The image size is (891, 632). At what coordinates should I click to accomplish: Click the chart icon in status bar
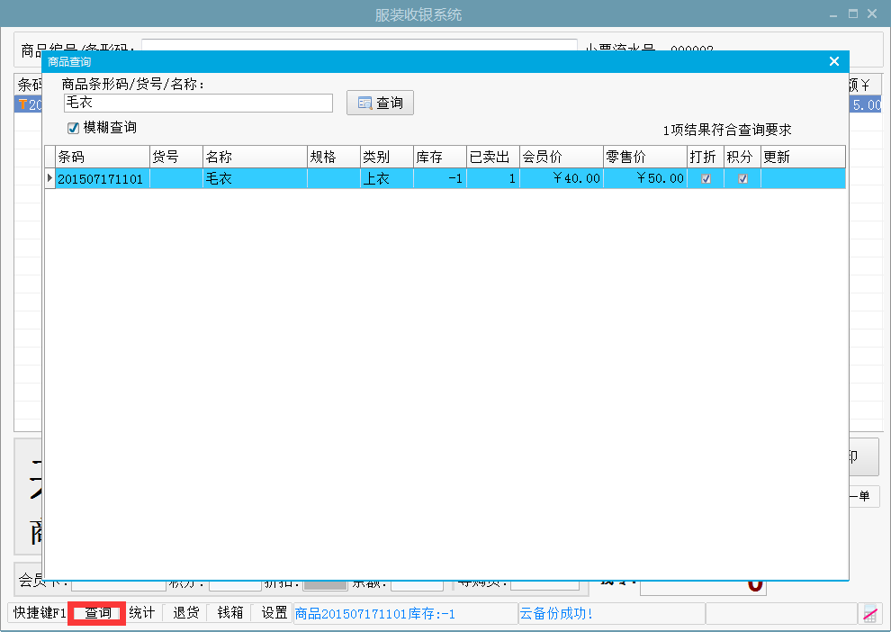click(x=869, y=614)
